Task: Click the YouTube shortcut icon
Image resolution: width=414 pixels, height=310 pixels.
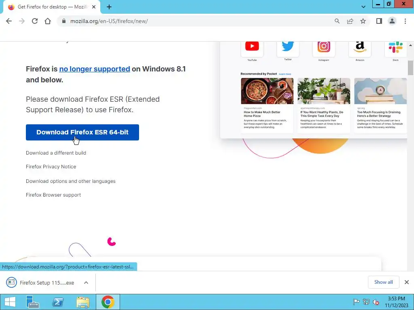Action: tap(252, 48)
